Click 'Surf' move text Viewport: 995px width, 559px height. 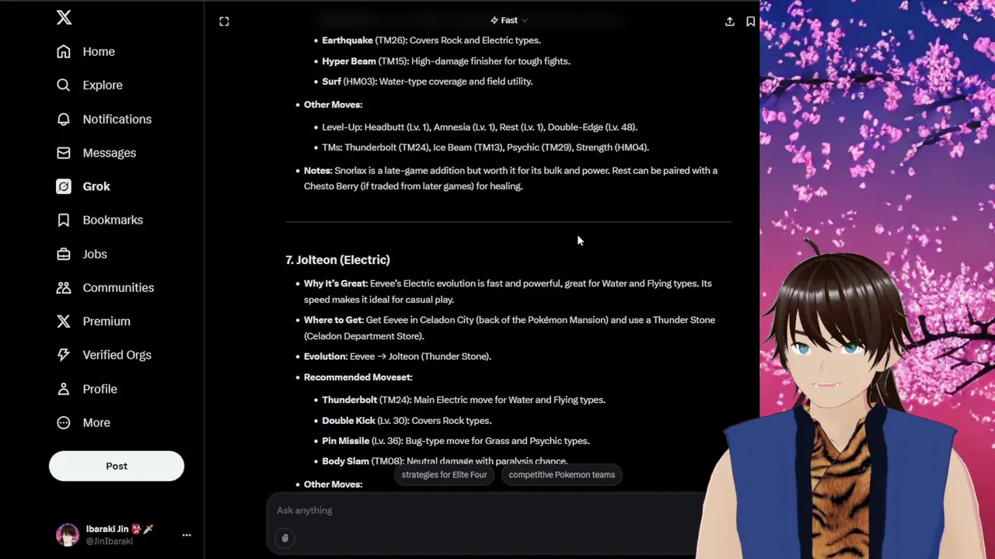coord(331,82)
